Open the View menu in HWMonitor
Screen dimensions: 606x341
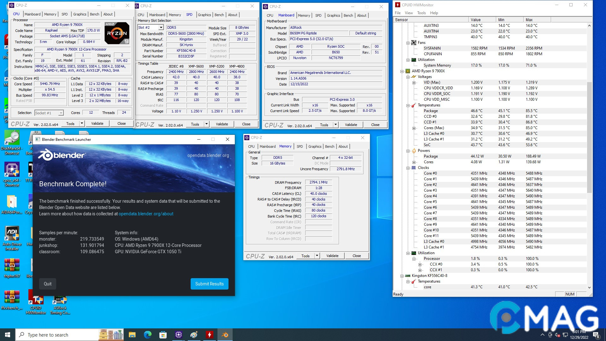(408, 13)
